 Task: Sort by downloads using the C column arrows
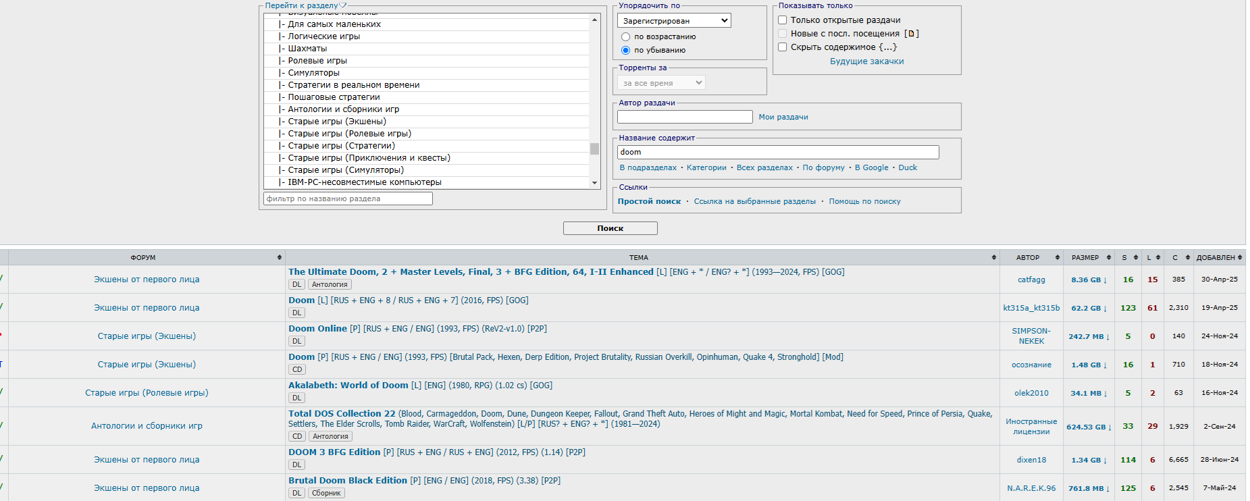1188,257
